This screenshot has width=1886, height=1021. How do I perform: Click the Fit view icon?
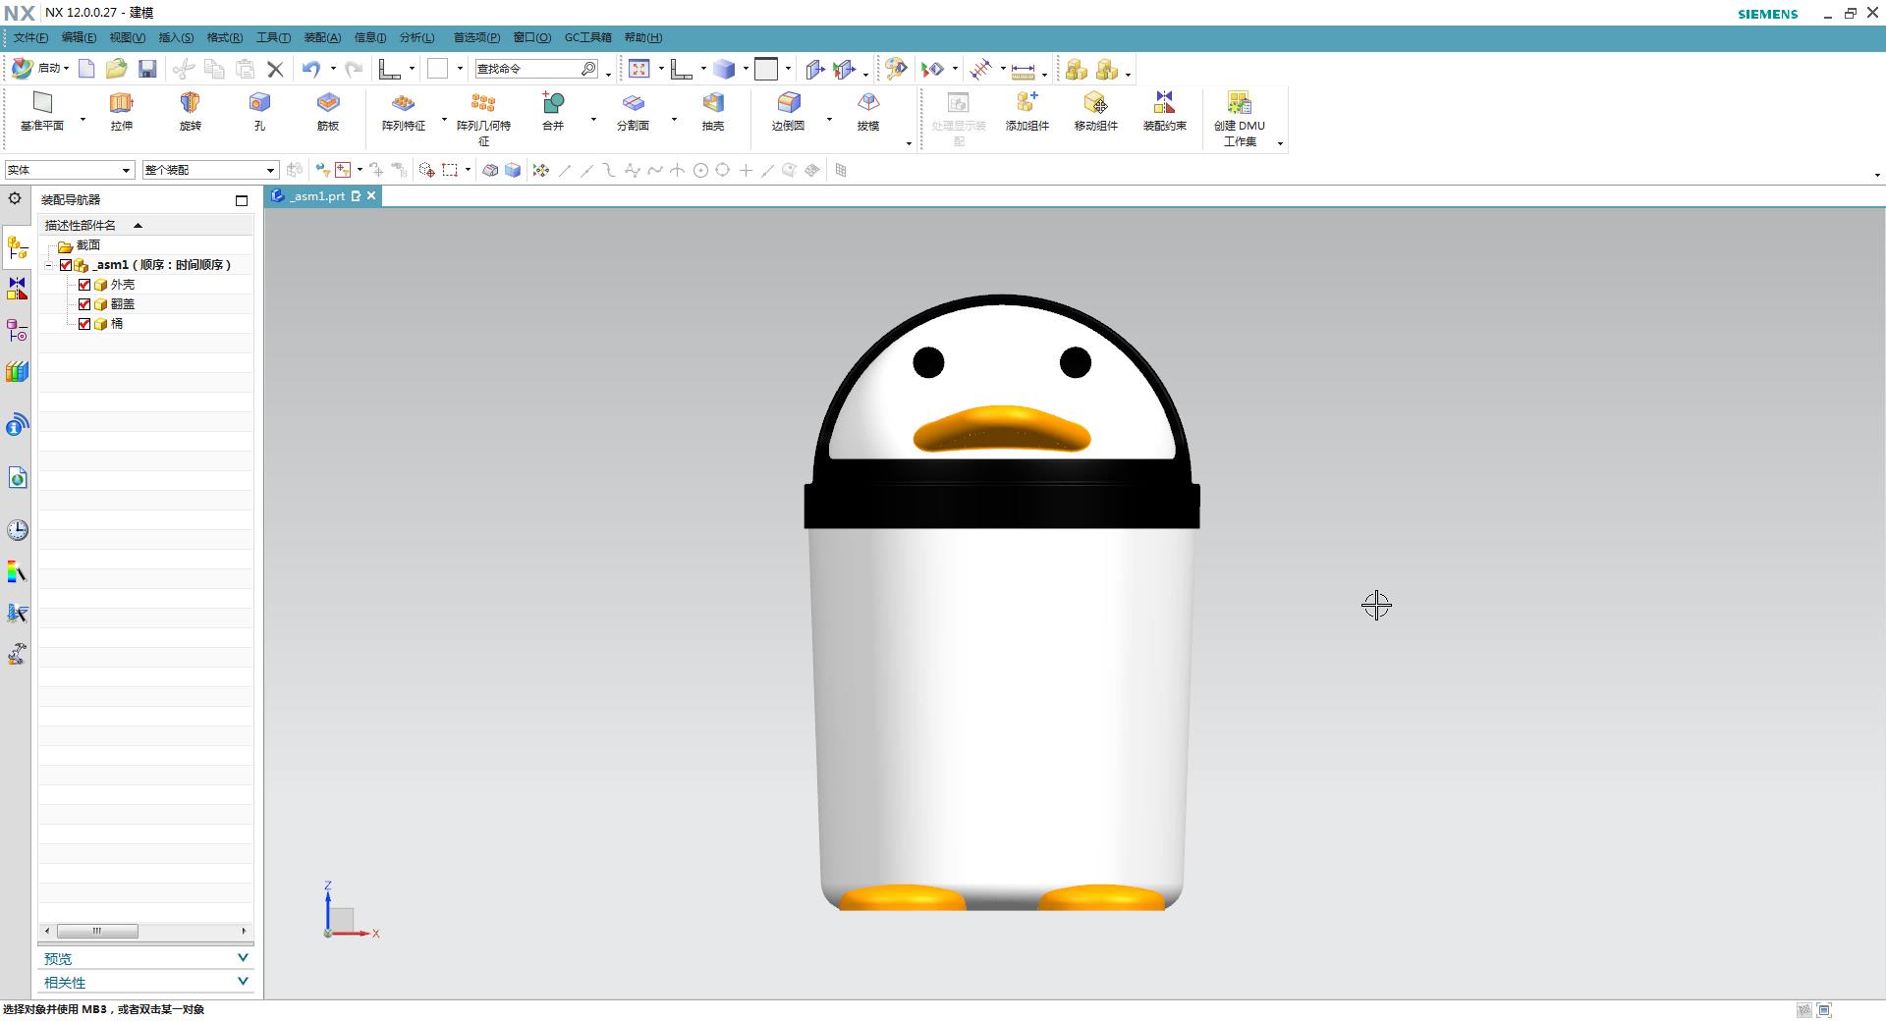639,69
